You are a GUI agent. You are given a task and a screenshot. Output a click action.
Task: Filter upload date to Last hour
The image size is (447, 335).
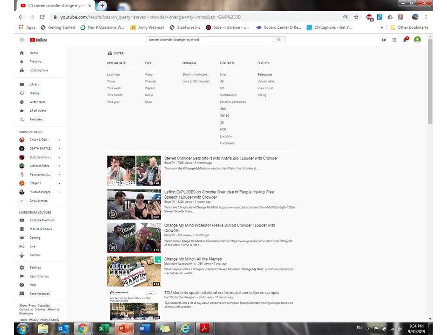tap(114, 74)
